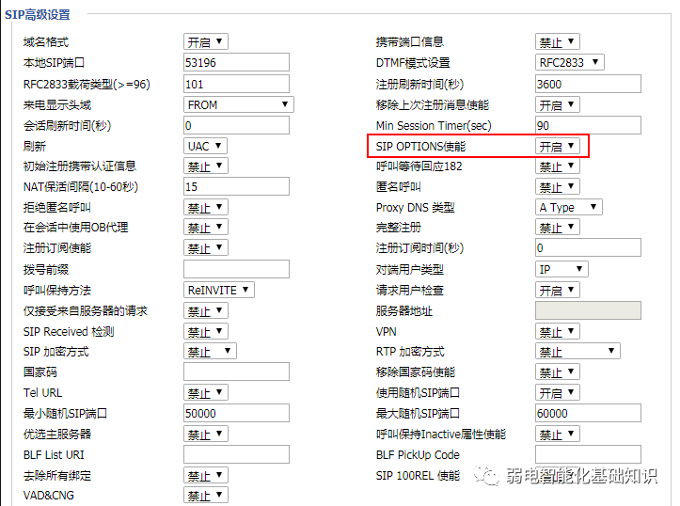Expand the 仅接受来自服务器的请求 dropdown
This screenshot has height=506, width=680.
click(x=206, y=311)
